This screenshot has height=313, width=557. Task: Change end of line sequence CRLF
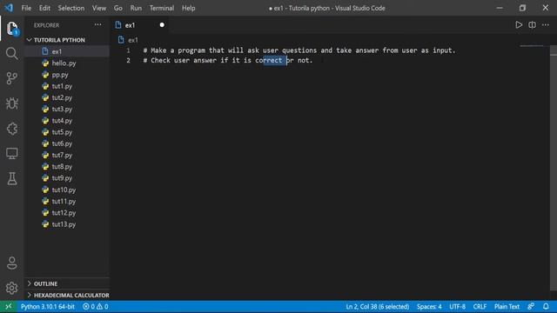[x=480, y=307]
